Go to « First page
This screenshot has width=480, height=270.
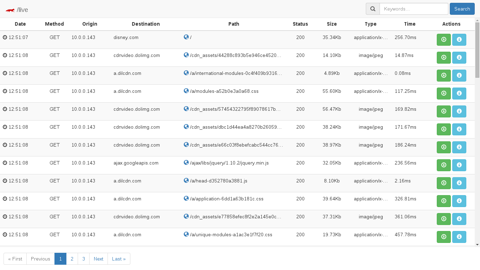[15, 259]
